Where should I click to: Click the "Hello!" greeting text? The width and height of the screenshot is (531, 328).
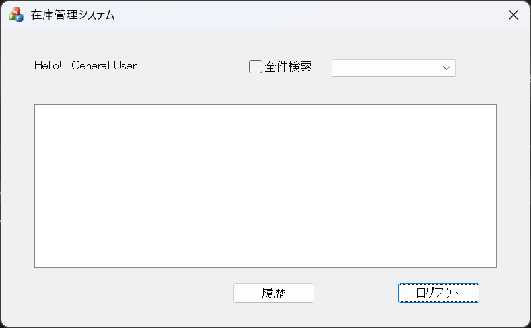(x=48, y=65)
